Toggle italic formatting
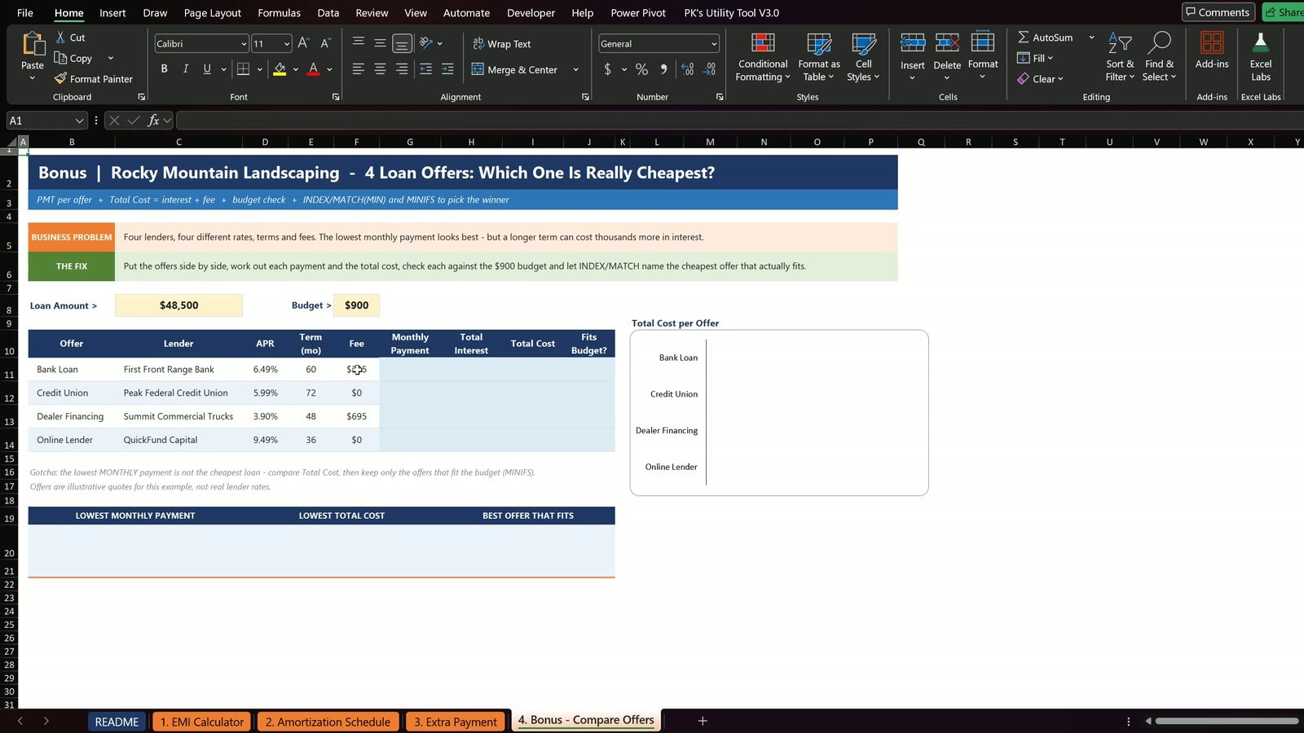Screen dimensions: 1304x733 click(x=186, y=69)
